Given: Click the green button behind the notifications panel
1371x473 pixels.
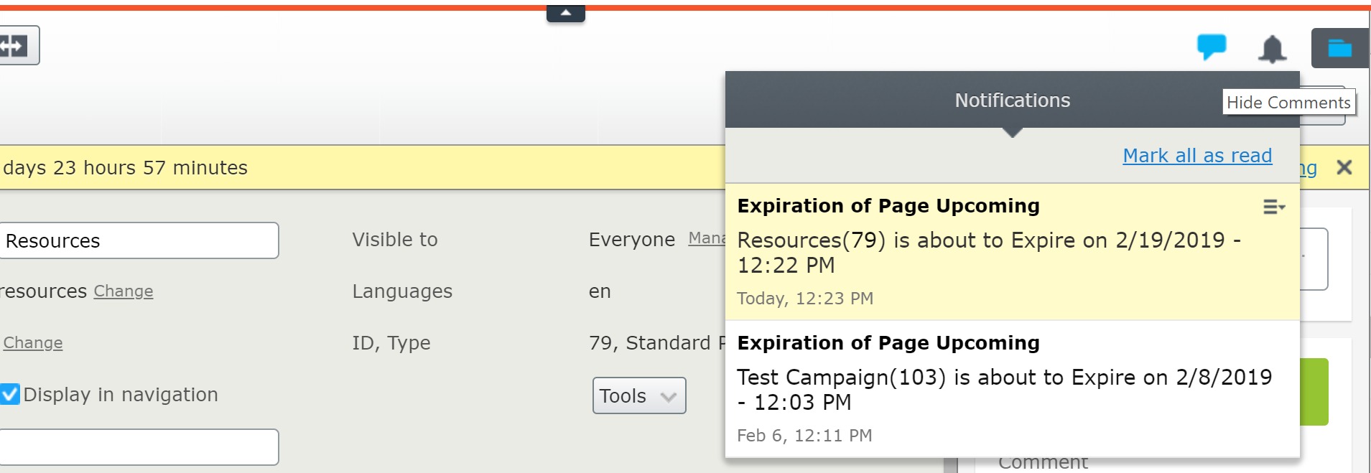Looking at the screenshot, I should (x=1314, y=392).
